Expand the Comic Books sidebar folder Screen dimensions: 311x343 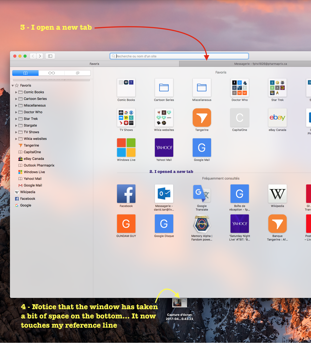pyautogui.click(x=16, y=92)
